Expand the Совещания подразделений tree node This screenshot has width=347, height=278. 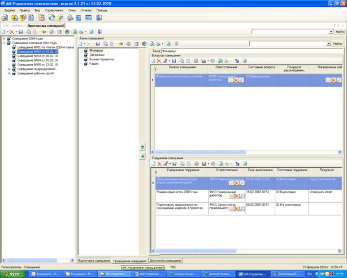(x=8, y=68)
